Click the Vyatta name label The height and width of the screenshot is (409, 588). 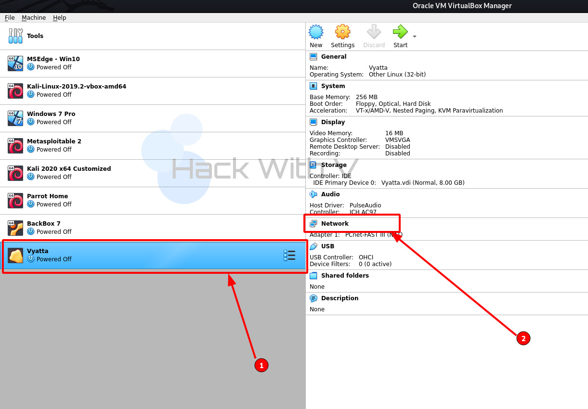(38, 251)
